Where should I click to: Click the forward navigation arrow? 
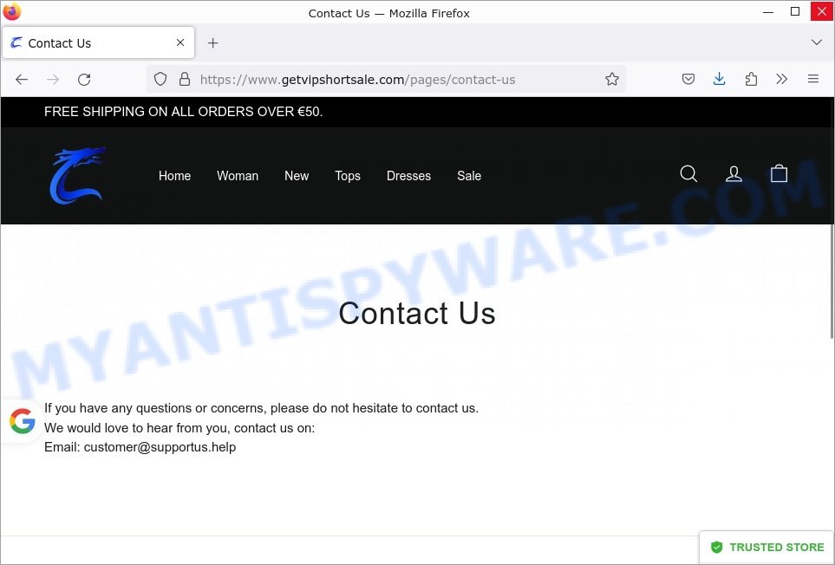click(x=53, y=79)
